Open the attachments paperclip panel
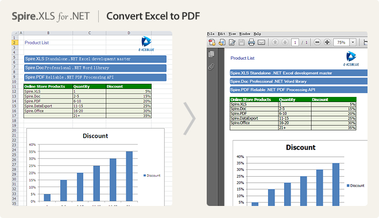379x218 pixels. [211, 67]
